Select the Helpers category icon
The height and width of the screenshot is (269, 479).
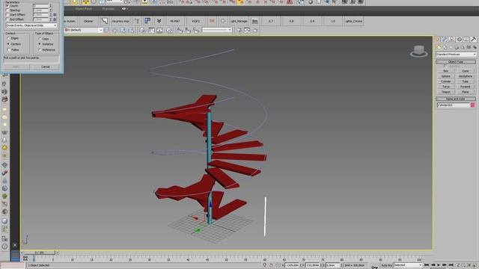pyautogui.click(x=463, y=47)
